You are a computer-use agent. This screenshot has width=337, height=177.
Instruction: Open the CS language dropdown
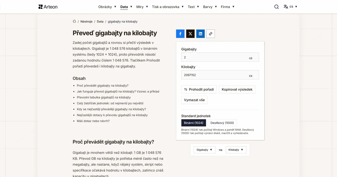pyautogui.click(x=293, y=7)
